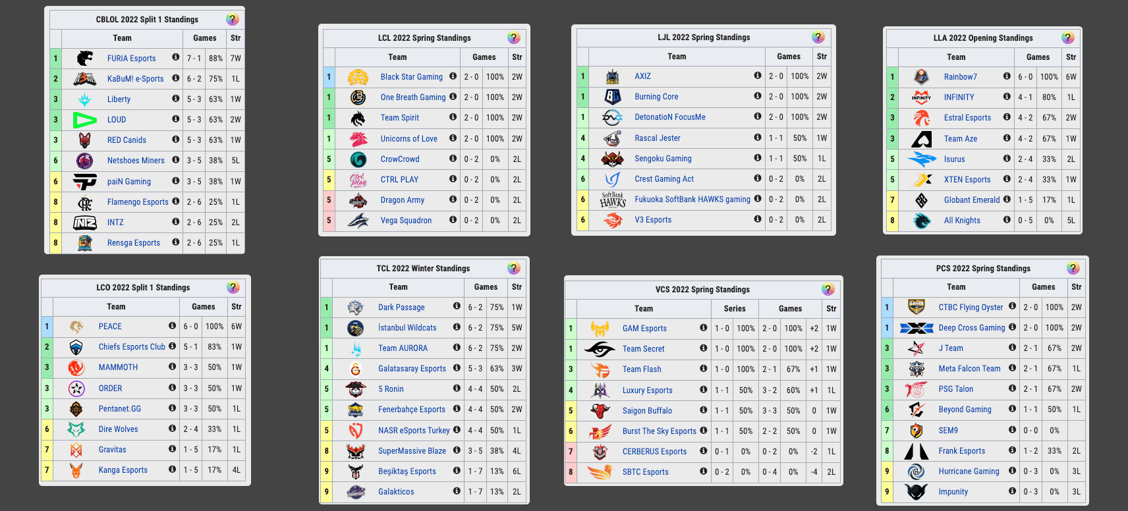
Task: Click the Vega Squadron logo
Action: tap(358, 221)
